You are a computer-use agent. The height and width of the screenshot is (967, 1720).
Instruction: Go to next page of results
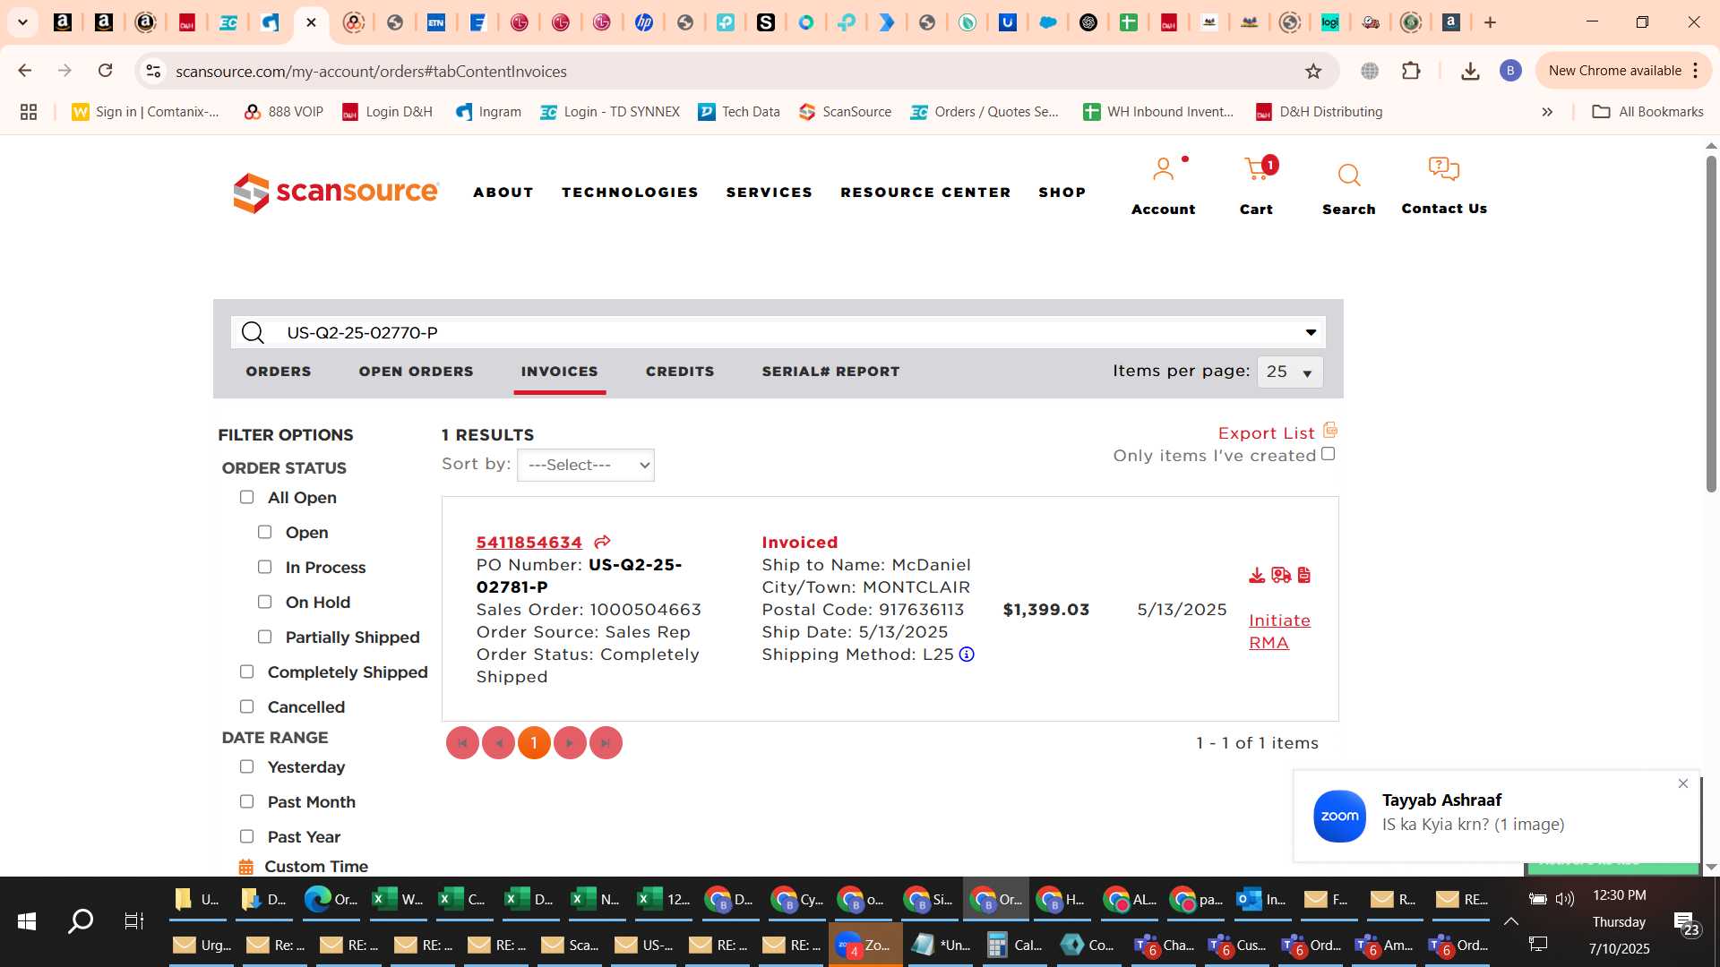click(x=570, y=743)
